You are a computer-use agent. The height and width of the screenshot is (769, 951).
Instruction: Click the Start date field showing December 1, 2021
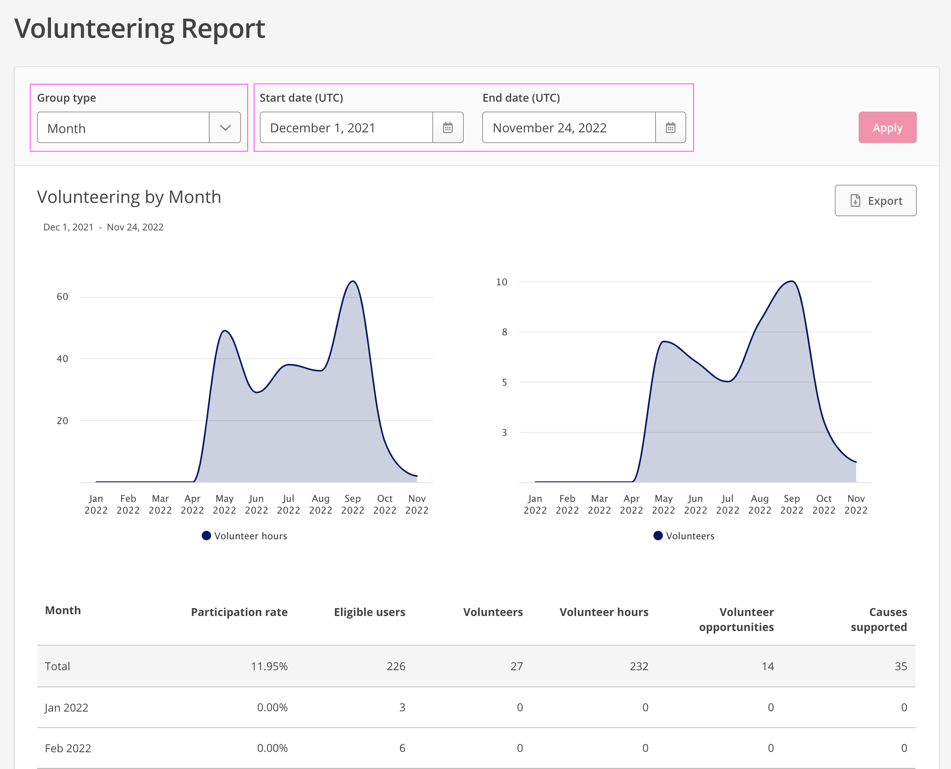(346, 128)
